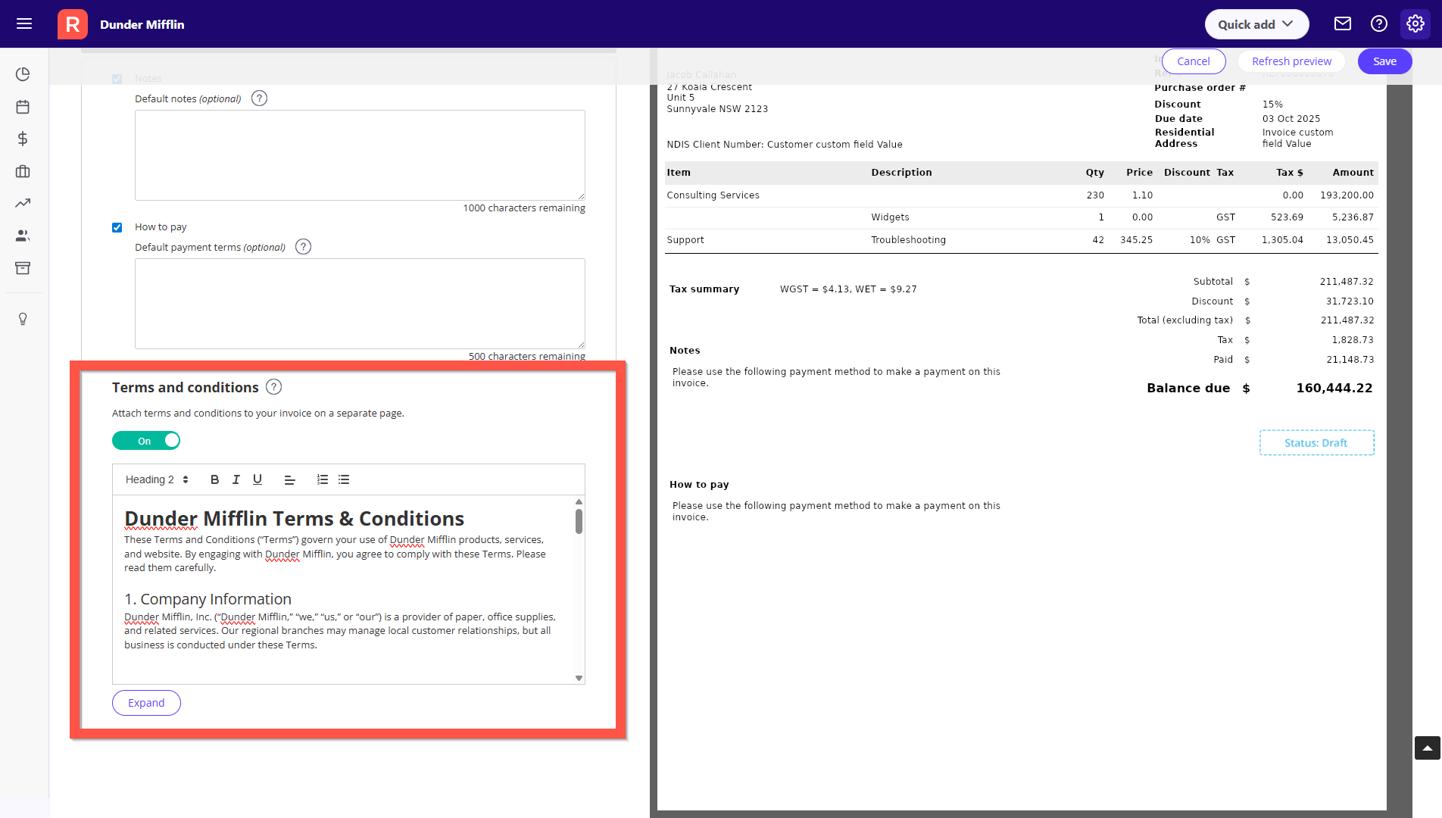Screen dimensions: 1442x818
Task: Click Refresh preview button
Action: pyautogui.click(x=1291, y=61)
